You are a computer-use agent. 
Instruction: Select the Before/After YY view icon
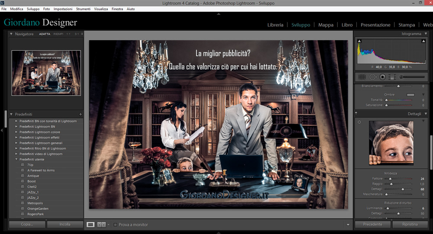click(101, 224)
